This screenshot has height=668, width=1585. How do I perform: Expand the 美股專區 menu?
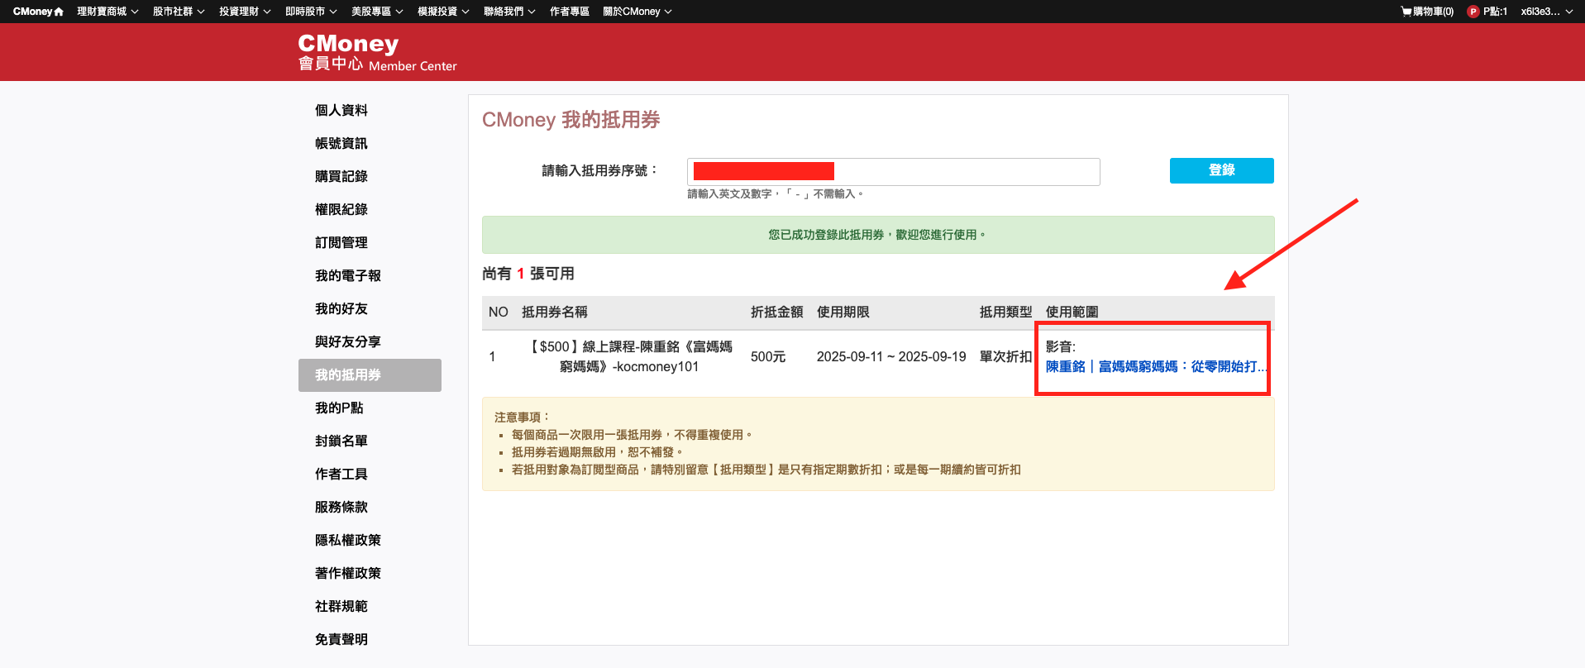click(377, 12)
